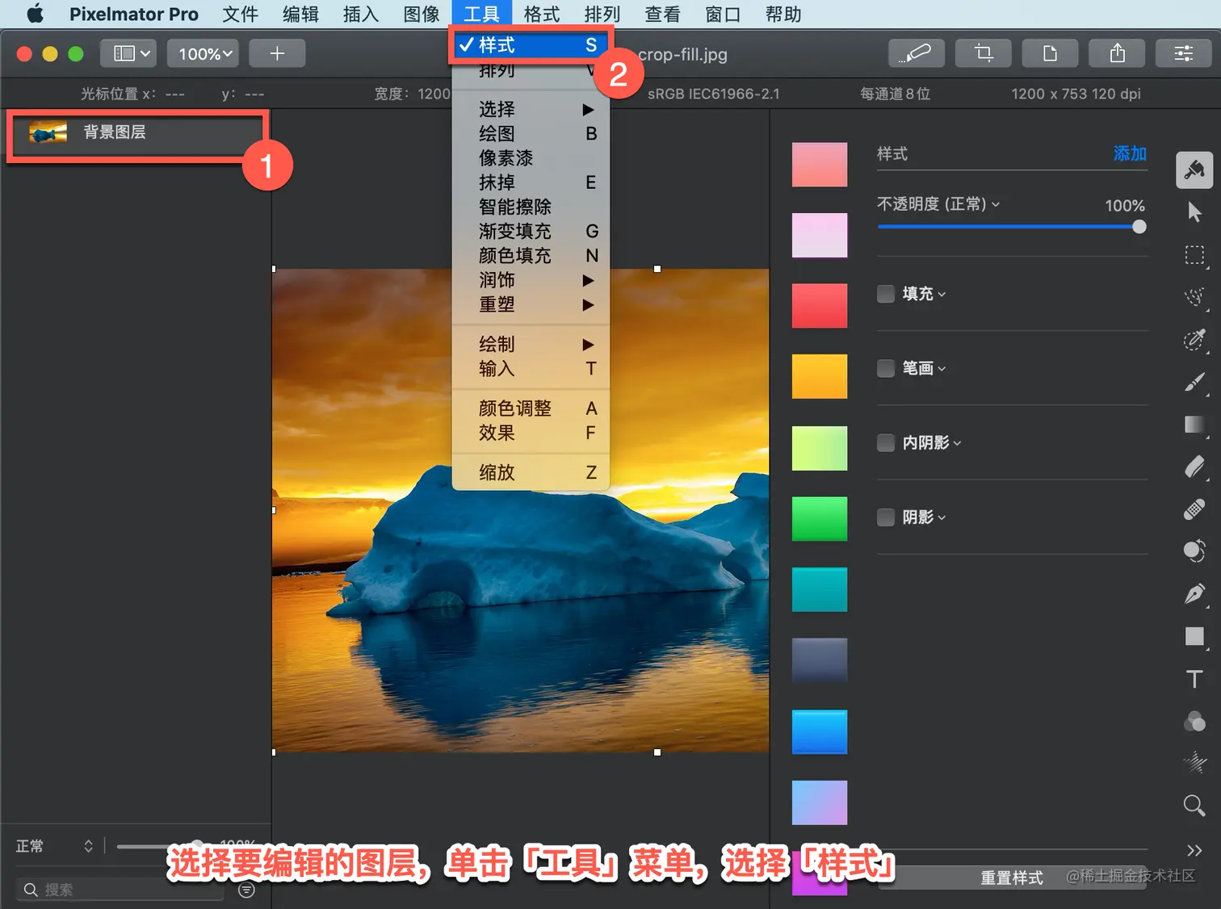Open the Apple menu

point(36,14)
